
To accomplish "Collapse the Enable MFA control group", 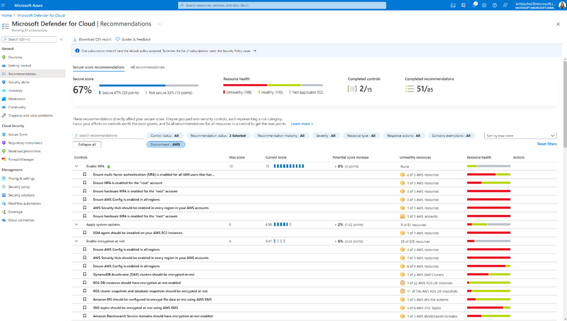I will click(76, 166).
